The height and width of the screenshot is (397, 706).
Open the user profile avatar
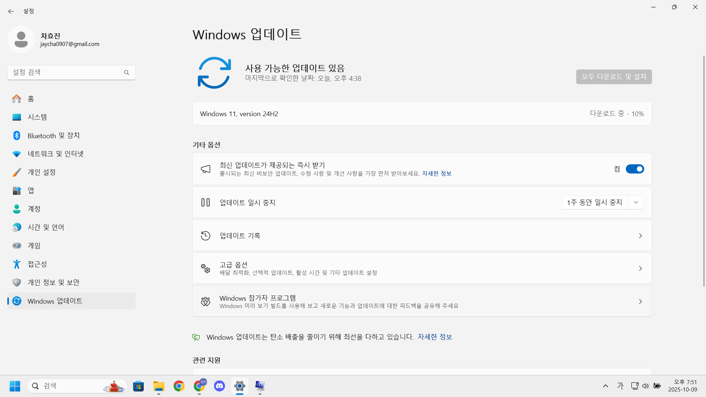[x=21, y=39]
